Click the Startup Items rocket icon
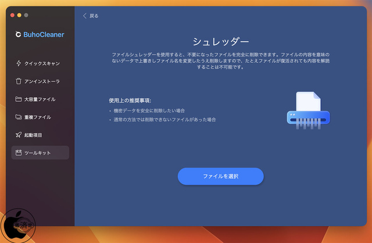The width and height of the screenshot is (372, 243). 19,135
